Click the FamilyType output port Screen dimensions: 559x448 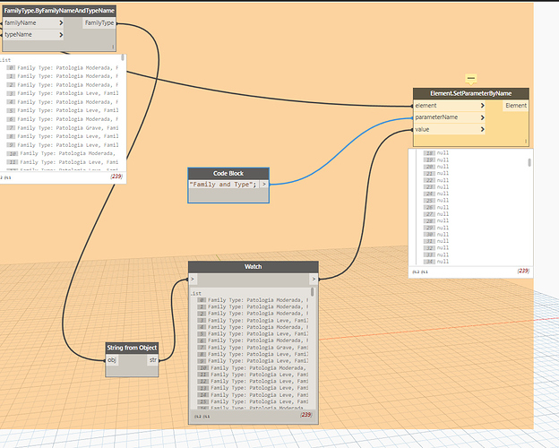click(x=99, y=22)
